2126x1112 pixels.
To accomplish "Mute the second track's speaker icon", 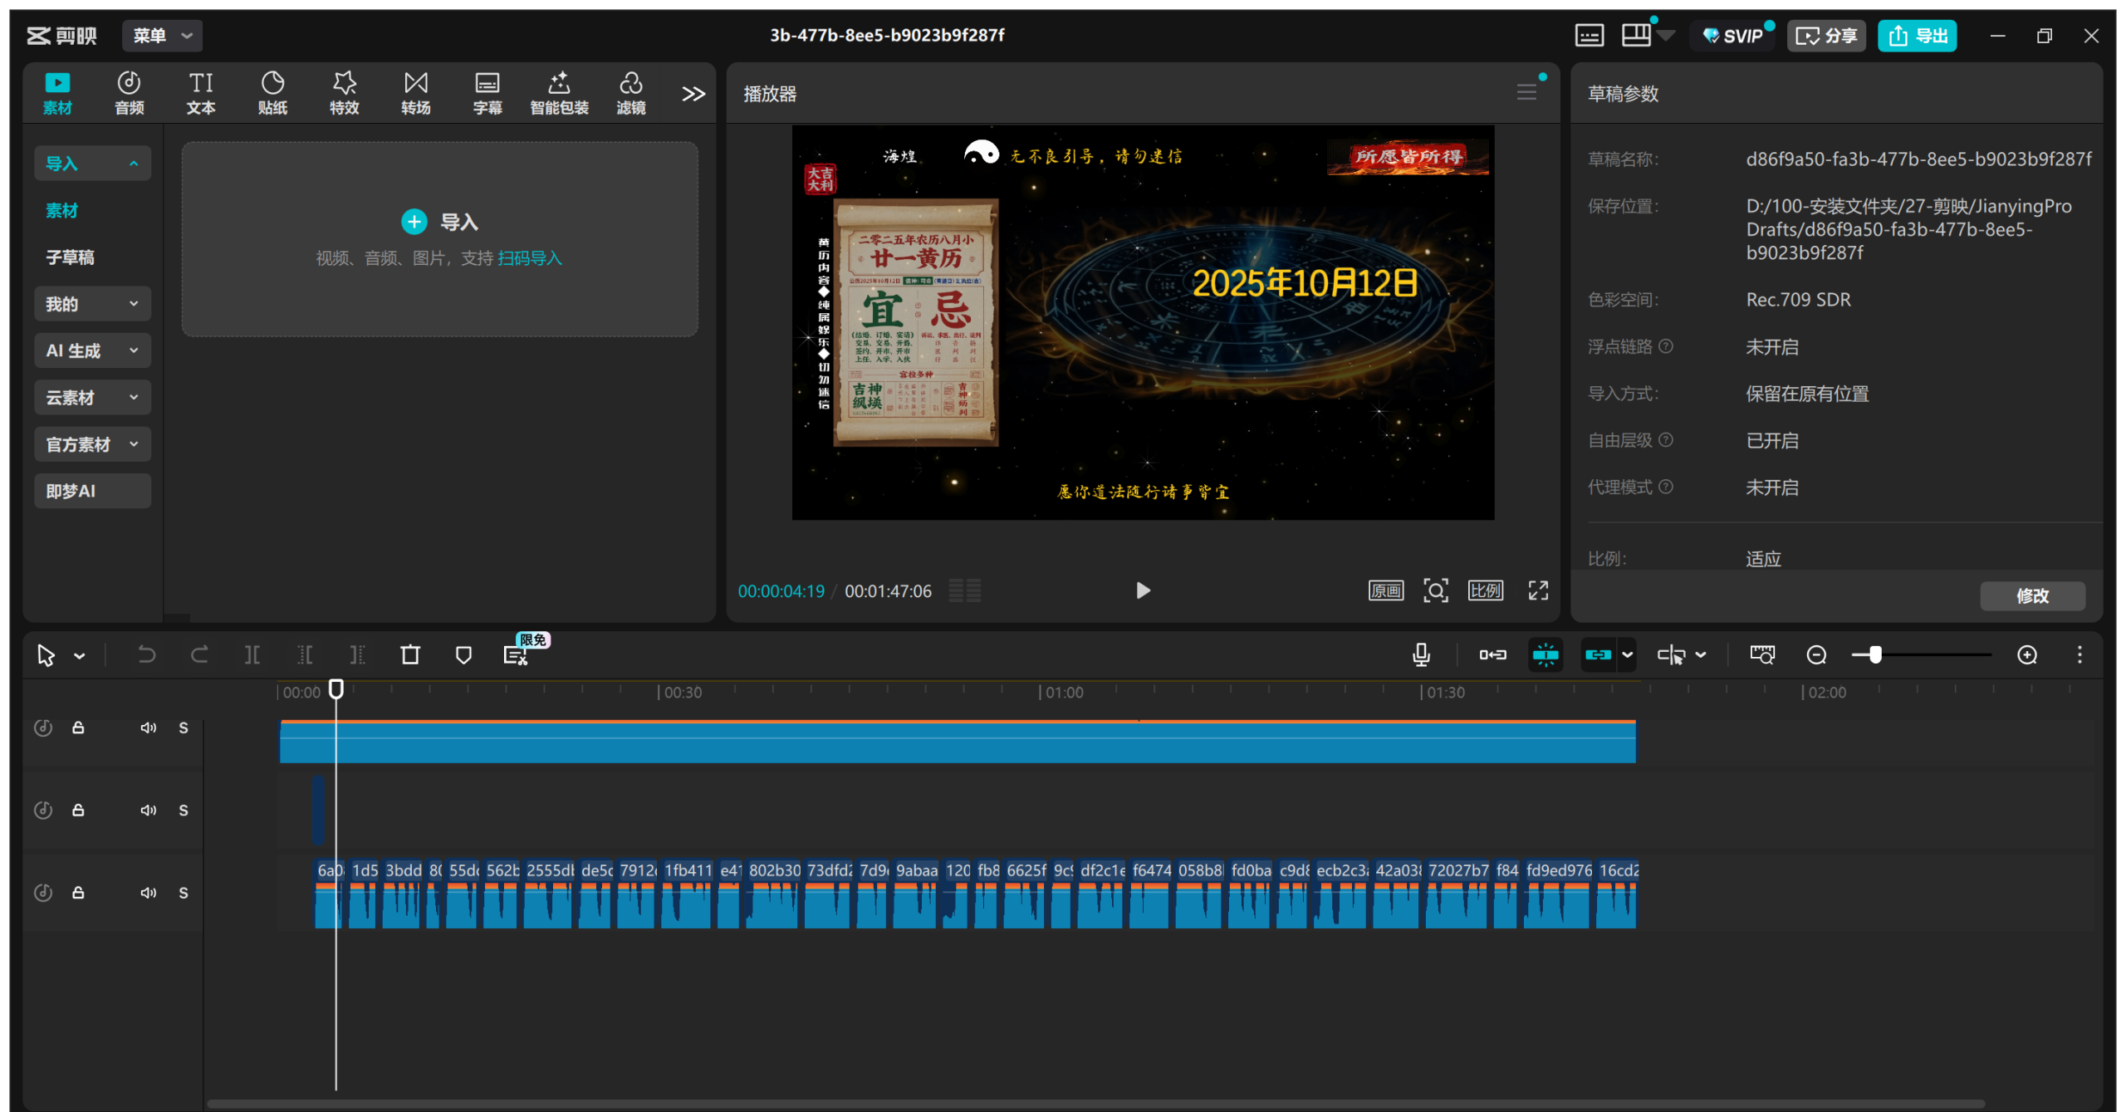I will (x=148, y=810).
